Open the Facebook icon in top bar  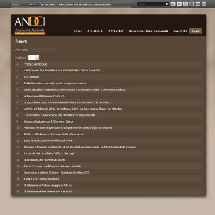[173, 4]
